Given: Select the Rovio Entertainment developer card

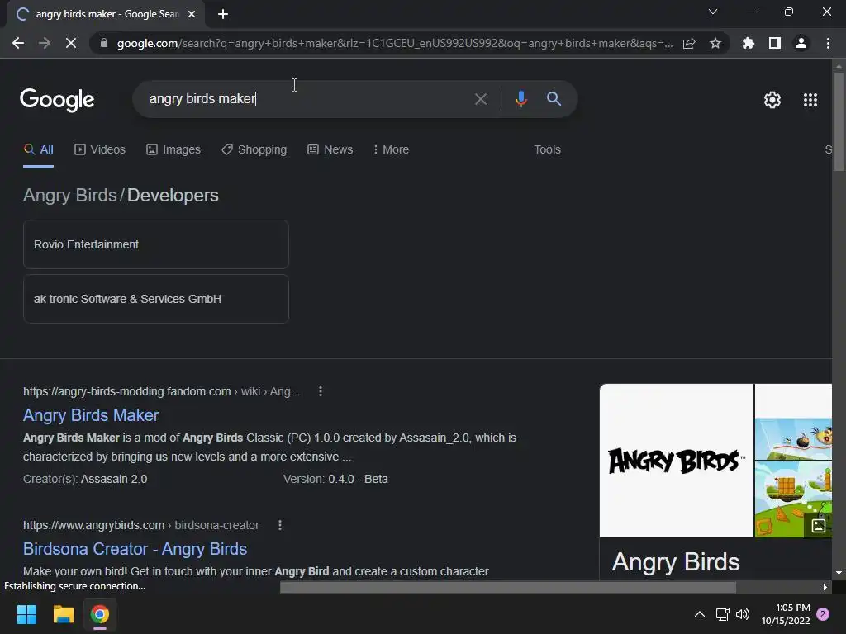Looking at the screenshot, I should tap(156, 244).
